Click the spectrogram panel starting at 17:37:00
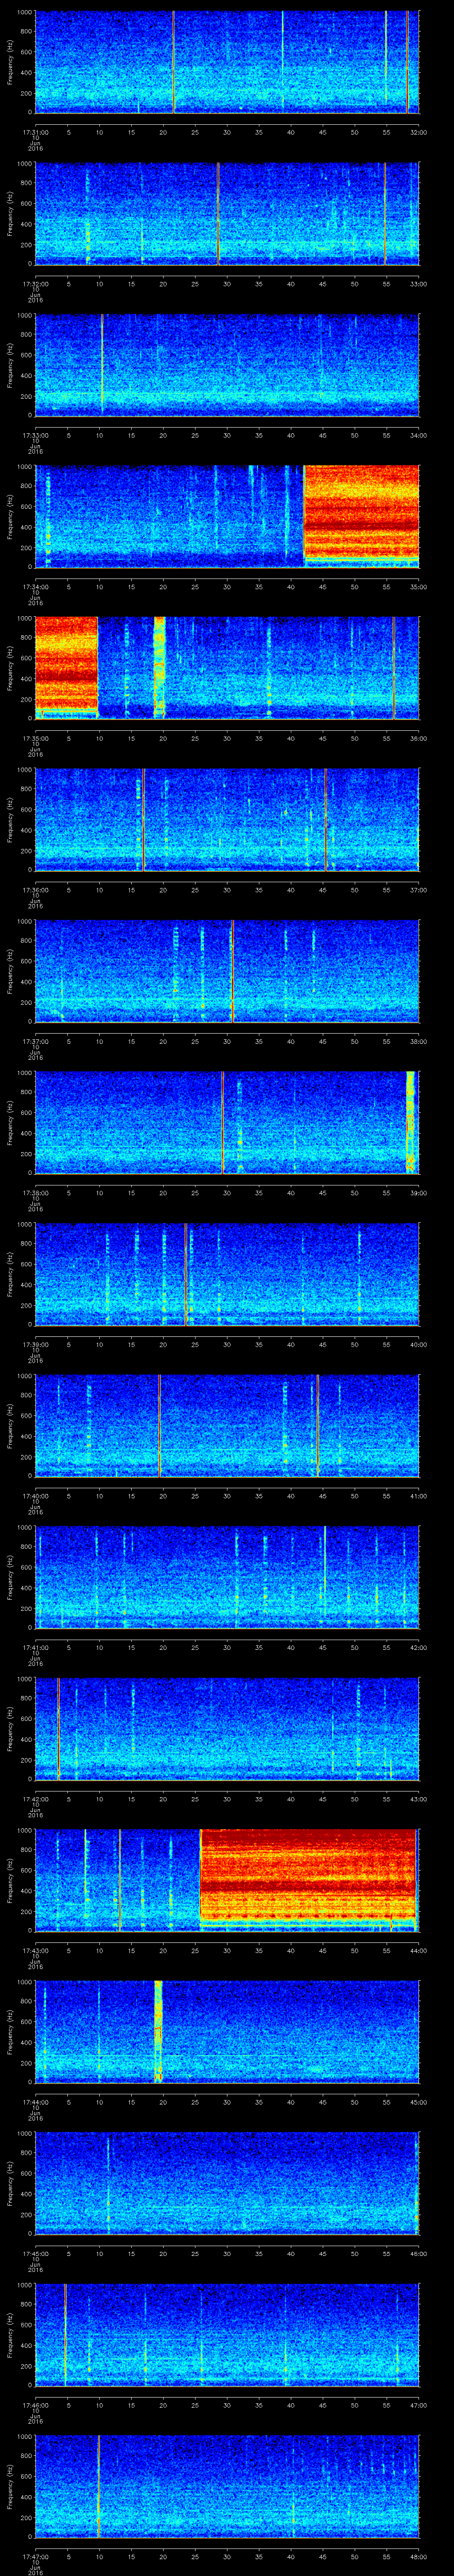Image resolution: width=454 pixels, height=2576 pixels. [227, 971]
